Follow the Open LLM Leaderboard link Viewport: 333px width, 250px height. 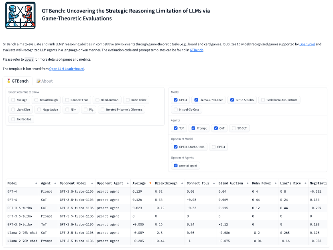(66, 69)
